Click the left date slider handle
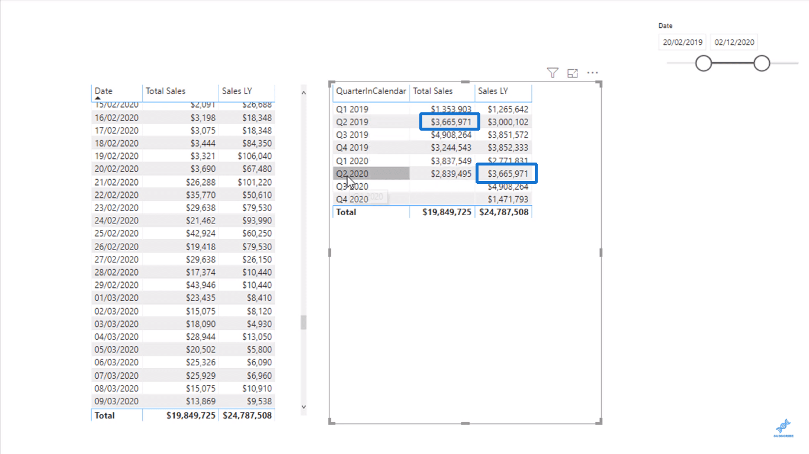Viewport: 809px width, 454px height. click(x=704, y=63)
